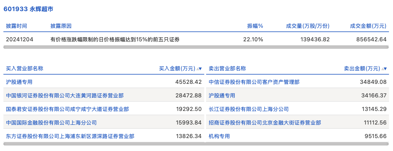This screenshot has width=393, height=151.
Task: Click the 买入金额(万元) column header
Action: (x=177, y=68)
